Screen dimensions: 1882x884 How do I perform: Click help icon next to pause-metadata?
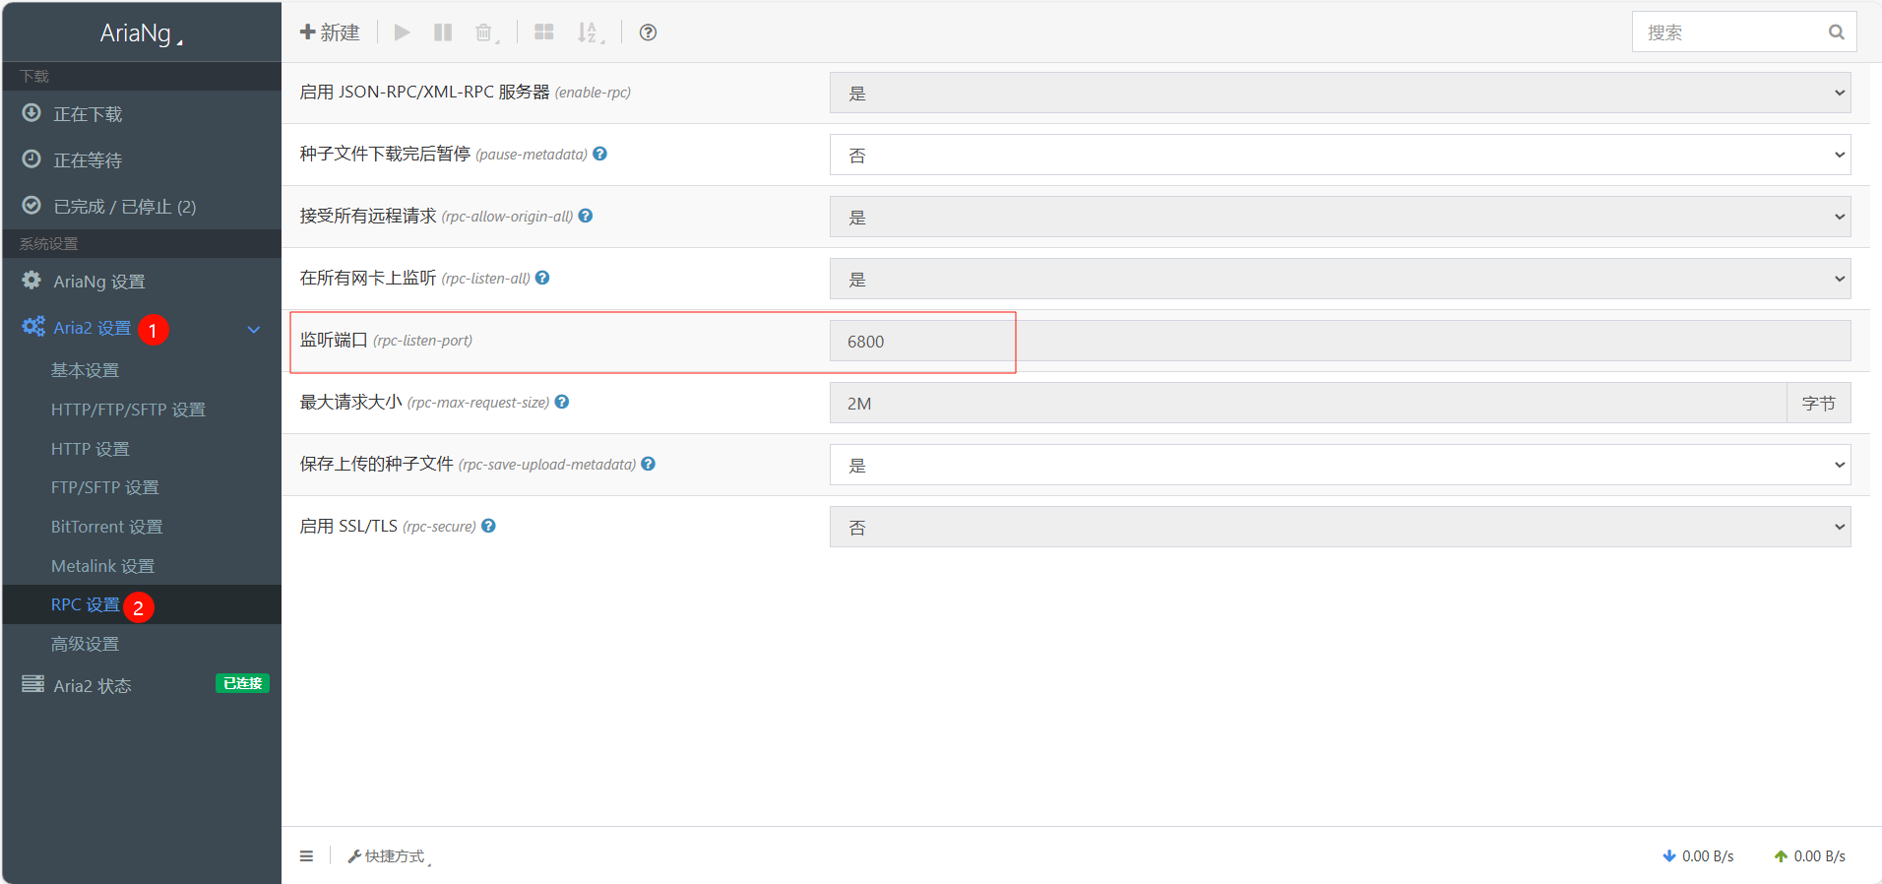(x=600, y=154)
